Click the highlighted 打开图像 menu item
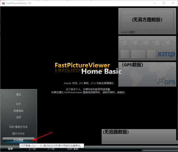178x152 pixels. tap(19, 140)
